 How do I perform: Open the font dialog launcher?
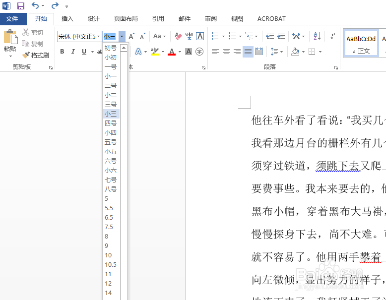(x=203, y=67)
